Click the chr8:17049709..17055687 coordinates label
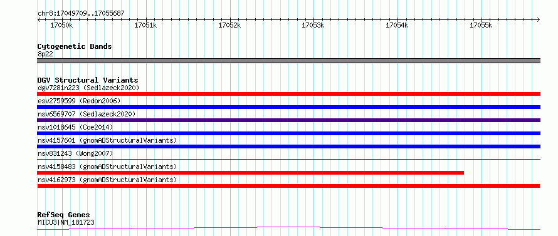 (x=81, y=14)
